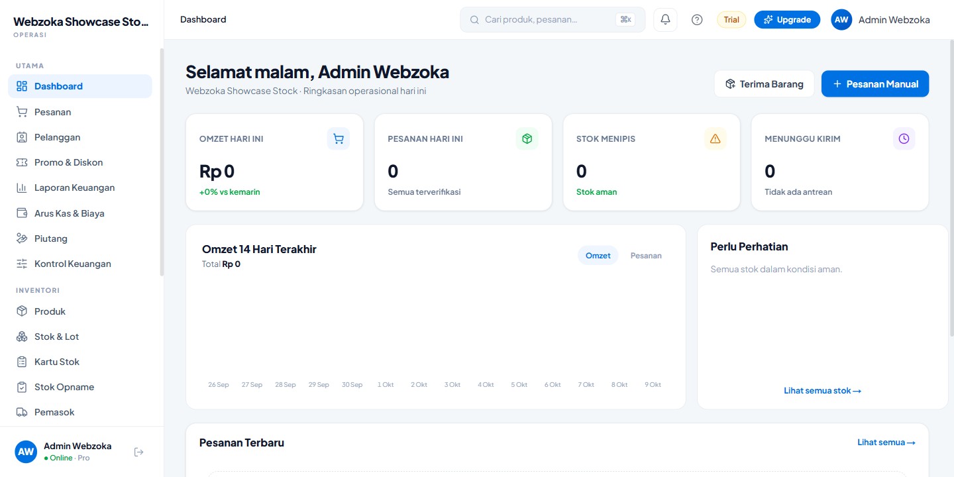Screen dimensions: 954x477
Task: Open the notifications bell
Action: pyautogui.click(x=665, y=20)
